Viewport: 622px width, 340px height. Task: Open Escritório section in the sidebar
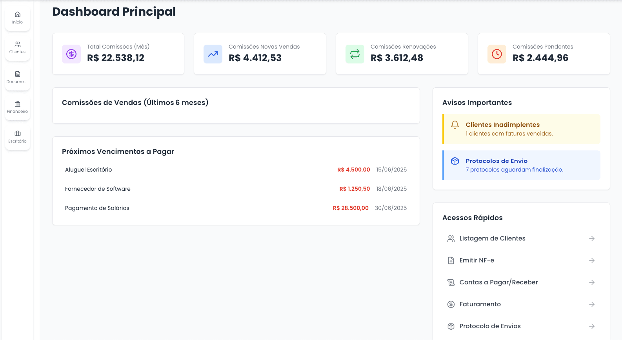[x=18, y=137]
